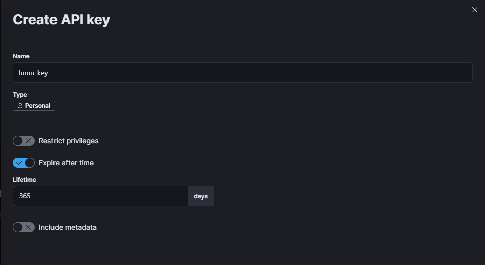Click the X mark inside the Restrict privileges switch

point(28,141)
